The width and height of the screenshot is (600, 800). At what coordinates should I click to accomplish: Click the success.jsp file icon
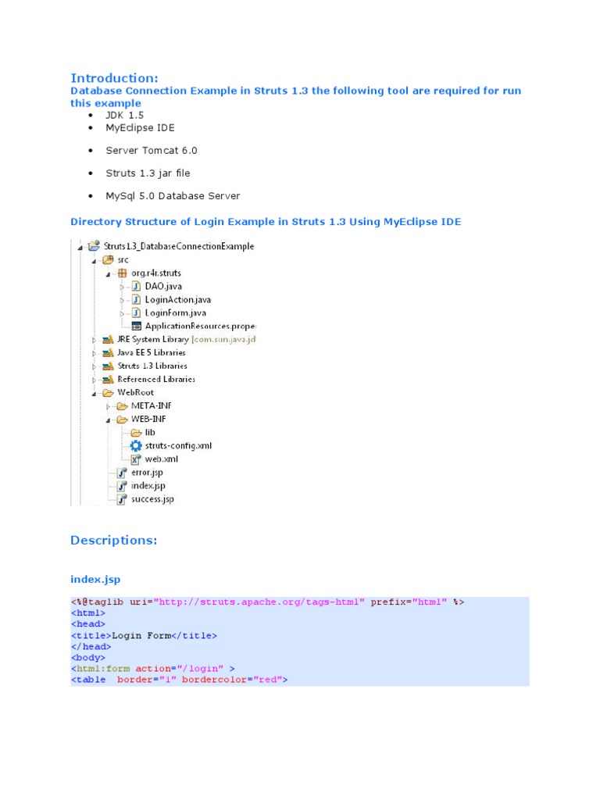tap(122, 499)
